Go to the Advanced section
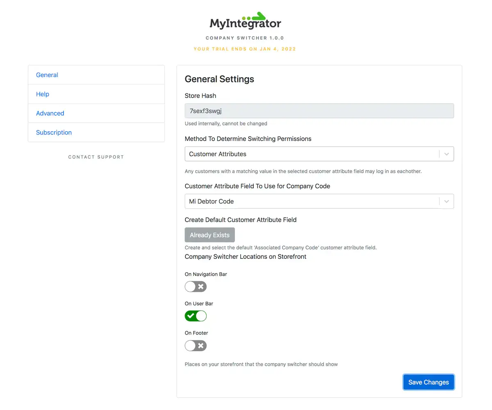This screenshot has height=410, width=492. click(96, 113)
